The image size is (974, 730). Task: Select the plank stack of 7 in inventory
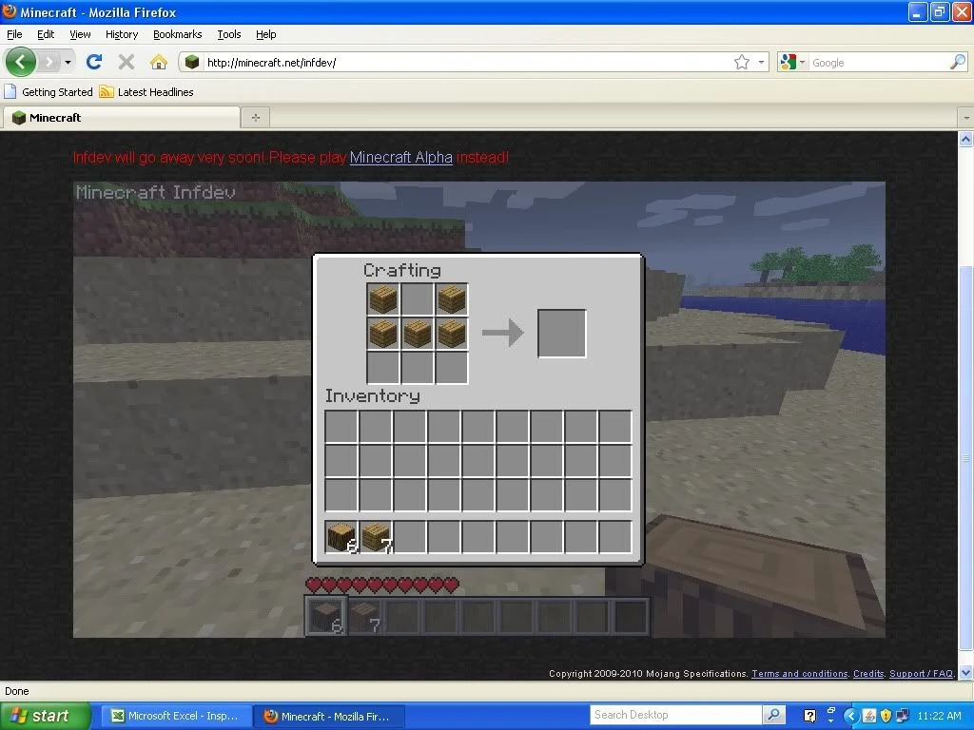[375, 537]
